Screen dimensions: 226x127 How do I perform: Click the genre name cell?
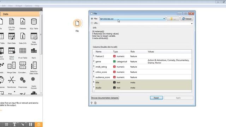click(x=98, y=61)
